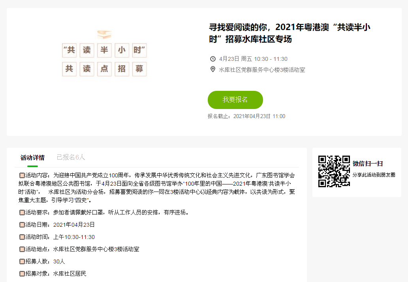Click the 共读半小时 banner image
Screen dimensions: 408x282
[x=104, y=59]
